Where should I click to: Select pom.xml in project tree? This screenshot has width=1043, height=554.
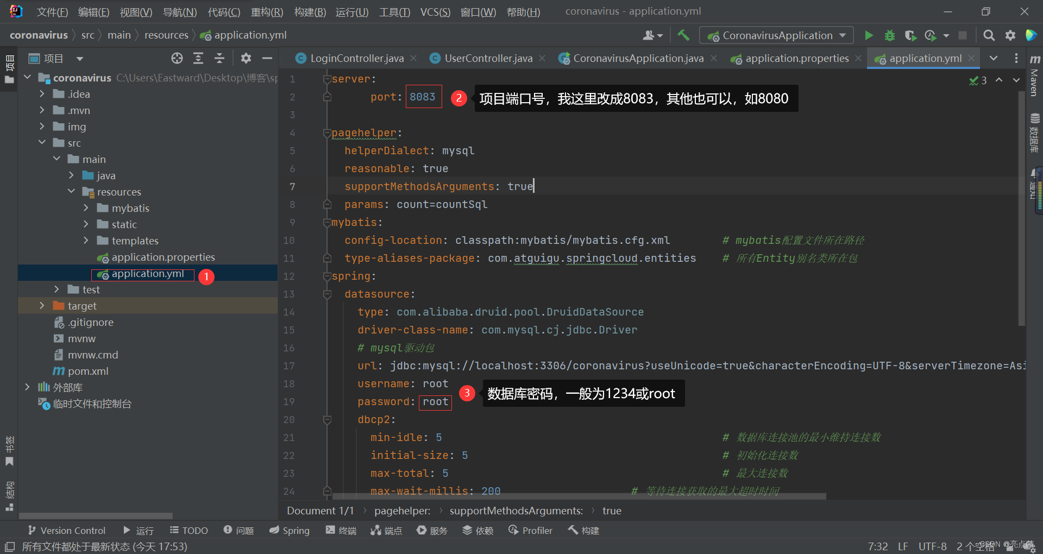[x=88, y=371]
